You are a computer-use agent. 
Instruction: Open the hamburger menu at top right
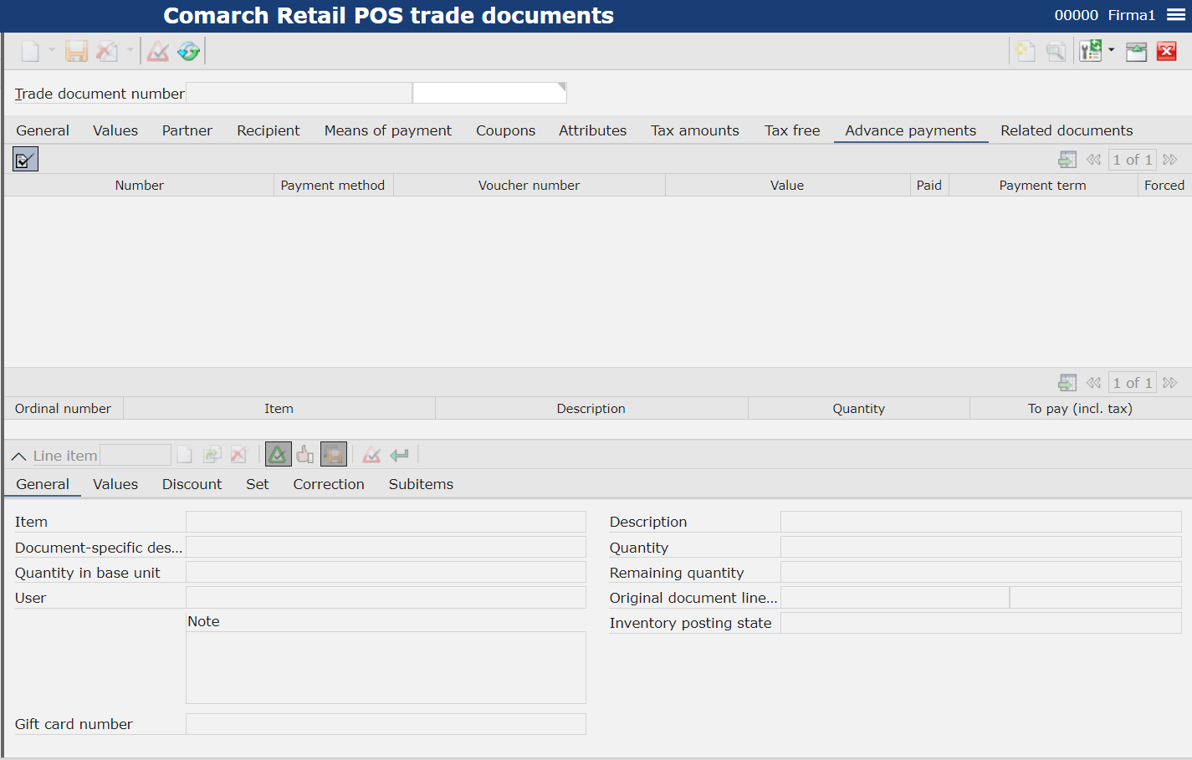point(1176,15)
